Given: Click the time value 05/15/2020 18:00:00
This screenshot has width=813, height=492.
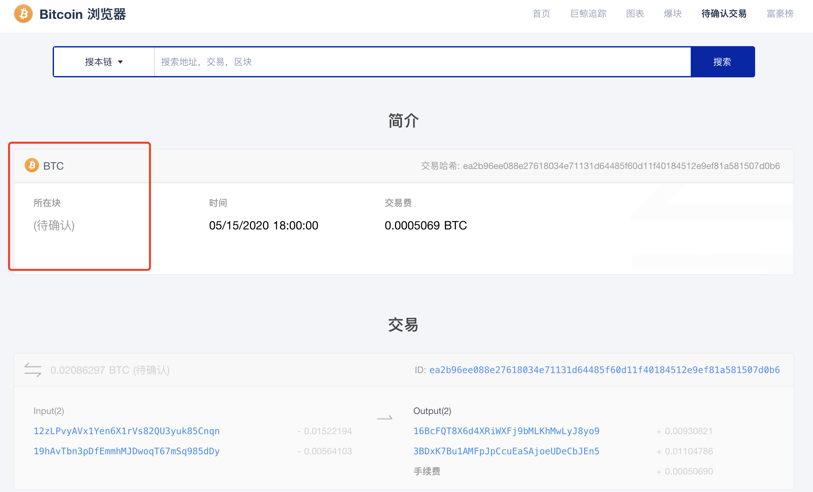Looking at the screenshot, I should click(x=264, y=226).
